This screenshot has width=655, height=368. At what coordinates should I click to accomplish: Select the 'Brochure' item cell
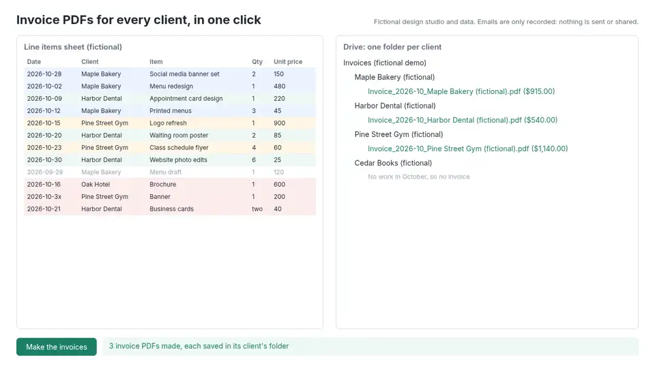(162, 185)
